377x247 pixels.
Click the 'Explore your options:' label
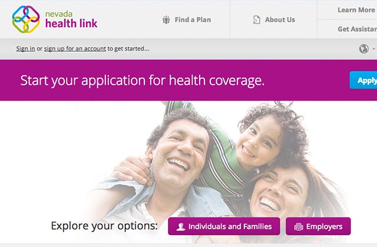(x=104, y=226)
